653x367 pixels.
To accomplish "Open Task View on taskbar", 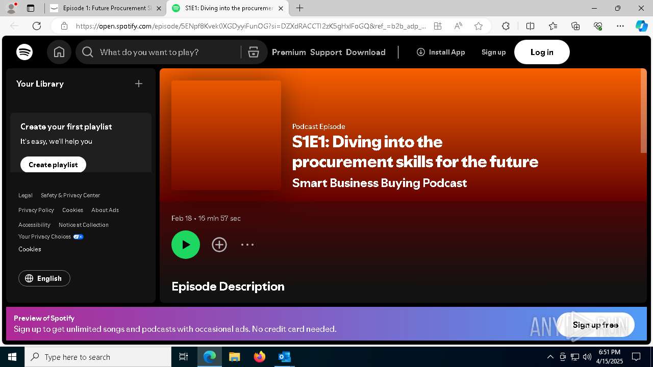I will coord(184,357).
